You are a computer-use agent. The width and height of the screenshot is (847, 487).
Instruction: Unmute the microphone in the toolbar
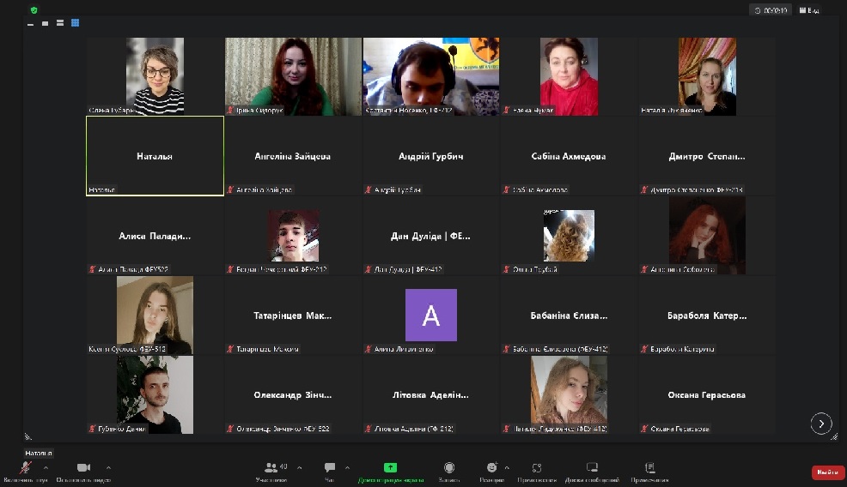point(26,468)
